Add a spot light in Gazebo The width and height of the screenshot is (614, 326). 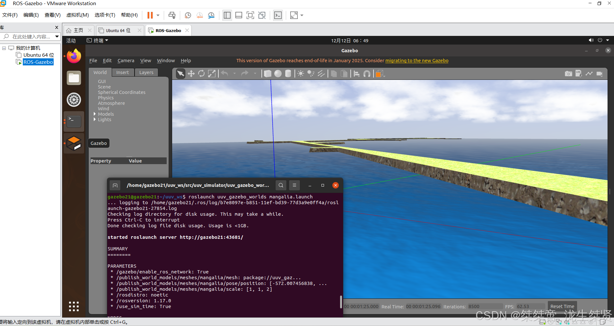(x=311, y=74)
